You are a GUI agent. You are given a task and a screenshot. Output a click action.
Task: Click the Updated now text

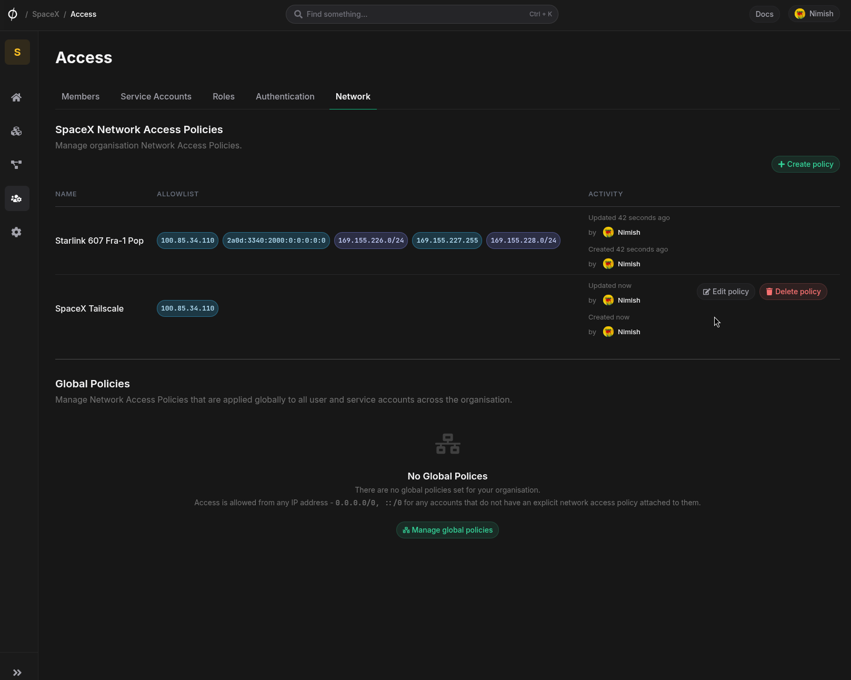[610, 286]
